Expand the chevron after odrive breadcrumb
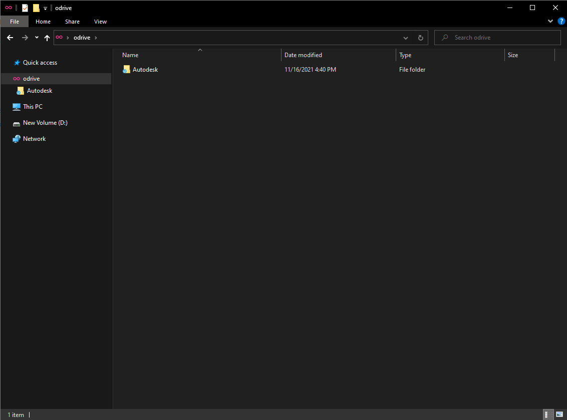The height and width of the screenshot is (420, 567). click(x=96, y=38)
